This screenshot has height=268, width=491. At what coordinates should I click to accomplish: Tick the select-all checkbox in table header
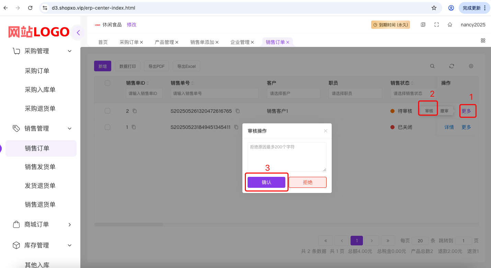coord(107,83)
